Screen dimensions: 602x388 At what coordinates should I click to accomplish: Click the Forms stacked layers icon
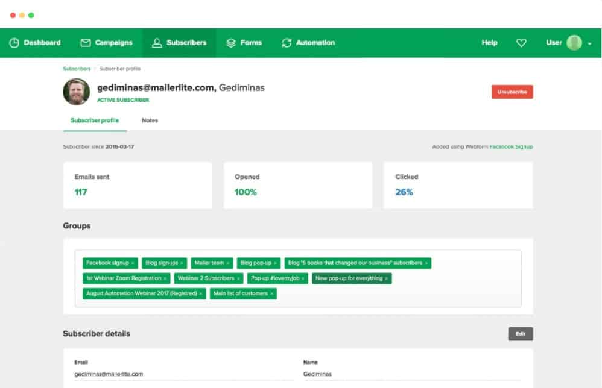click(x=231, y=43)
